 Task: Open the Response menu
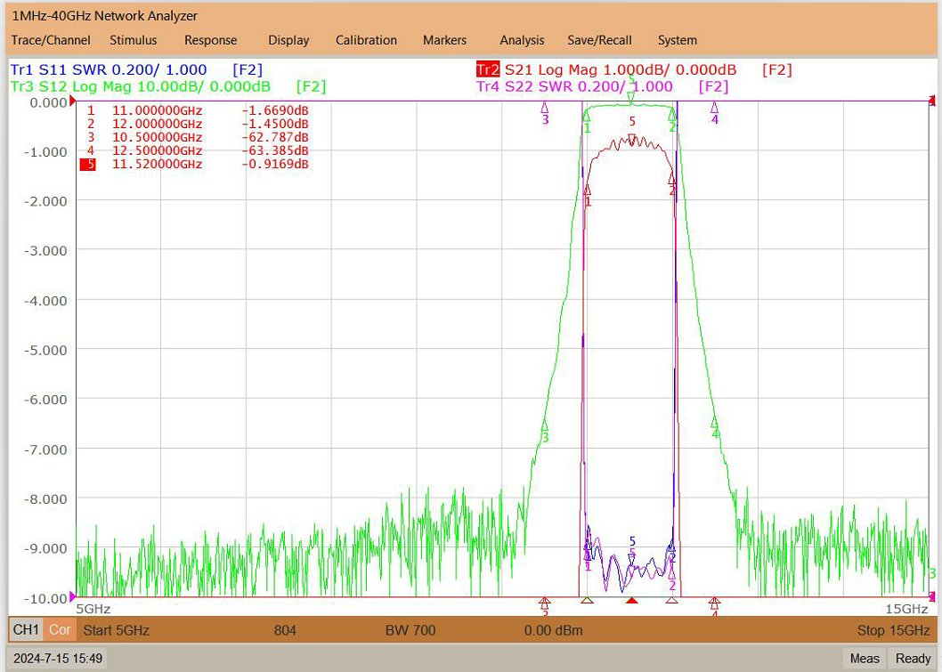(x=211, y=40)
